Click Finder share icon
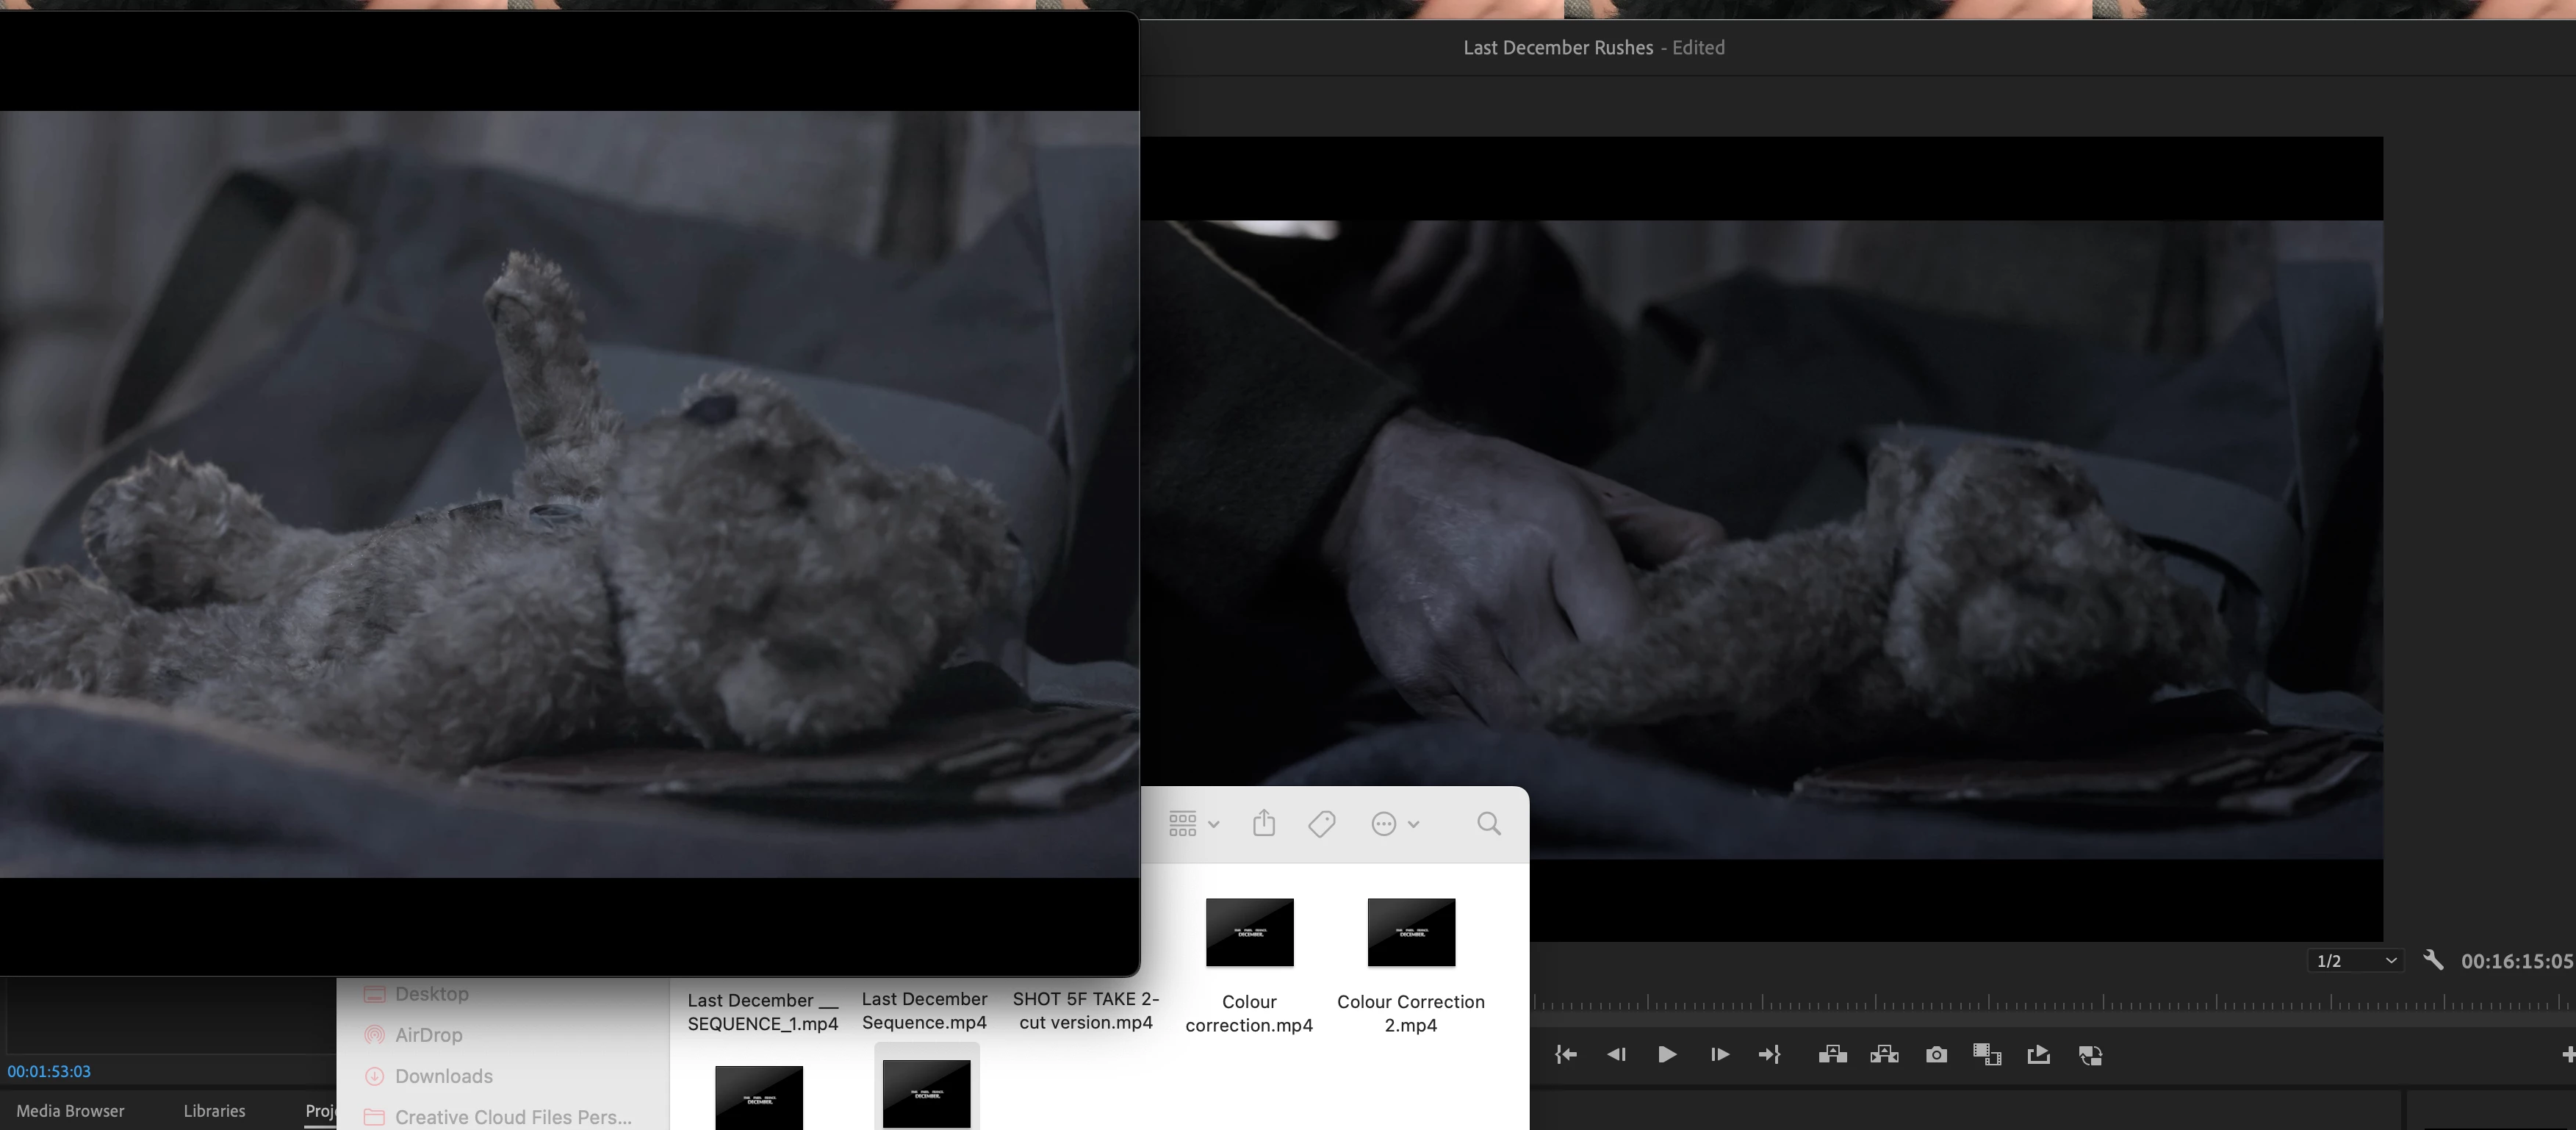The height and width of the screenshot is (1130, 2576). point(1264,824)
